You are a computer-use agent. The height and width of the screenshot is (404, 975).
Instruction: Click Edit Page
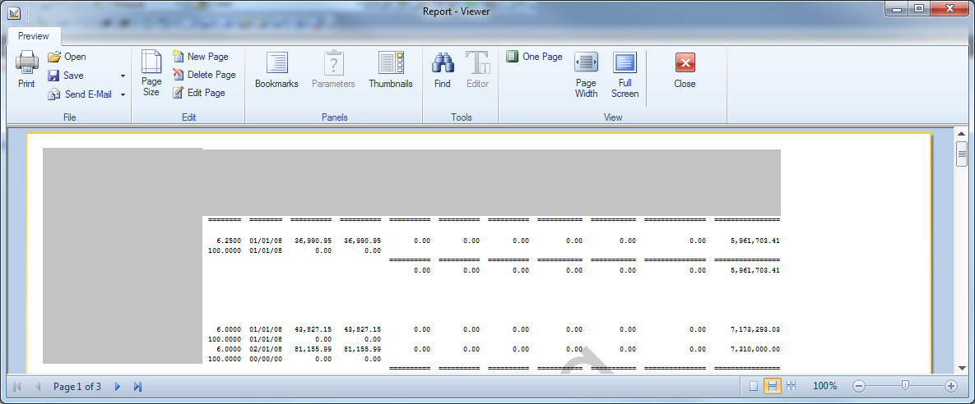coord(198,93)
